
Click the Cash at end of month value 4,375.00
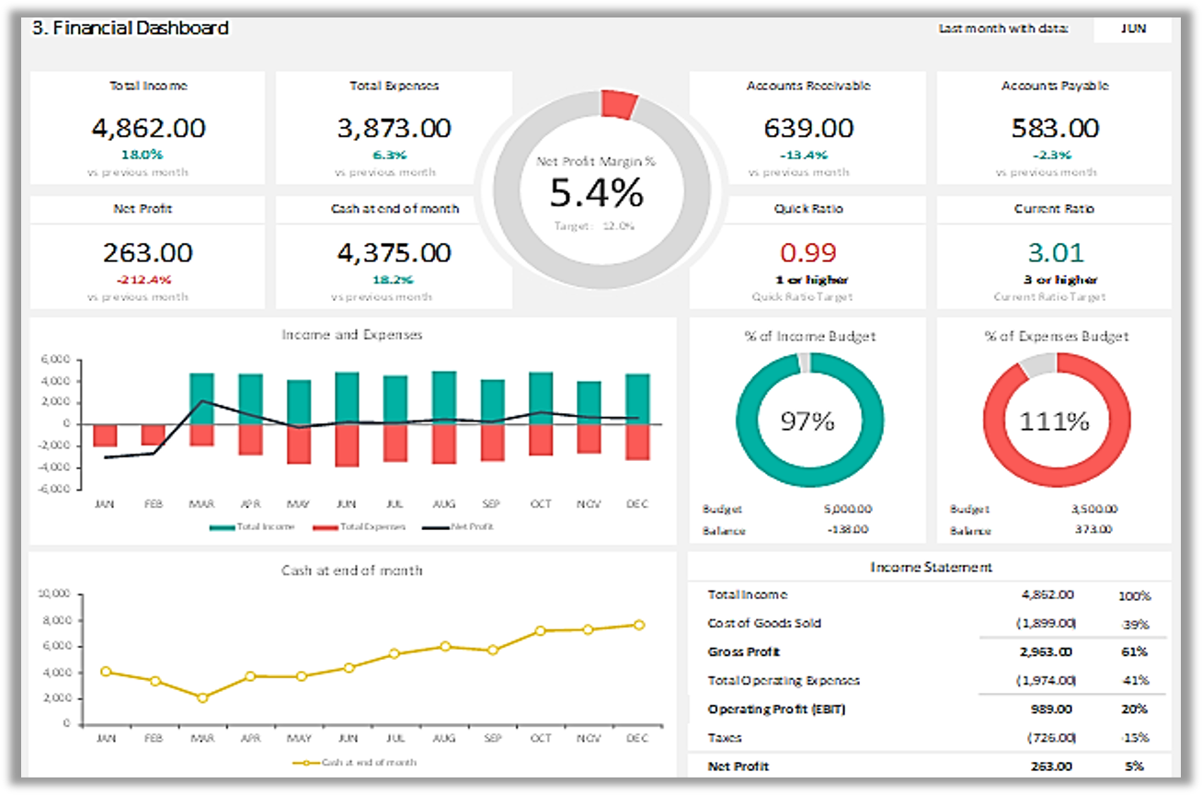[x=395, y=252]
